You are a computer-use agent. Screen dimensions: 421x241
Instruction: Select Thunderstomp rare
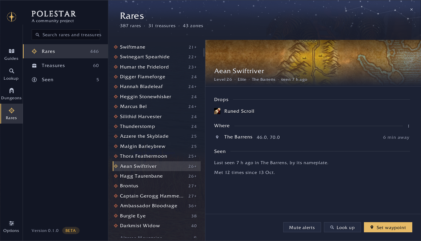point(157,126)
